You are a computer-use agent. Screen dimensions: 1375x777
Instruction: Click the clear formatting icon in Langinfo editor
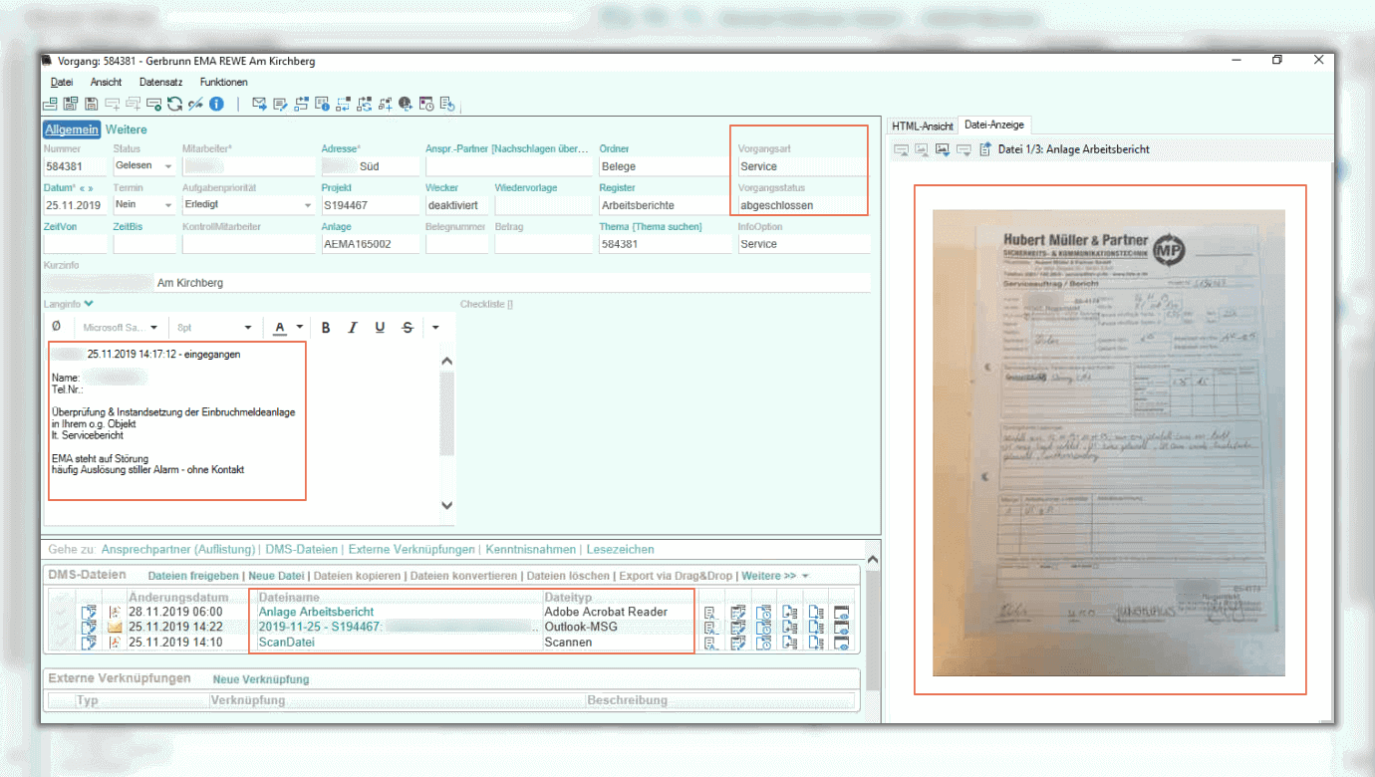(56, 327)
